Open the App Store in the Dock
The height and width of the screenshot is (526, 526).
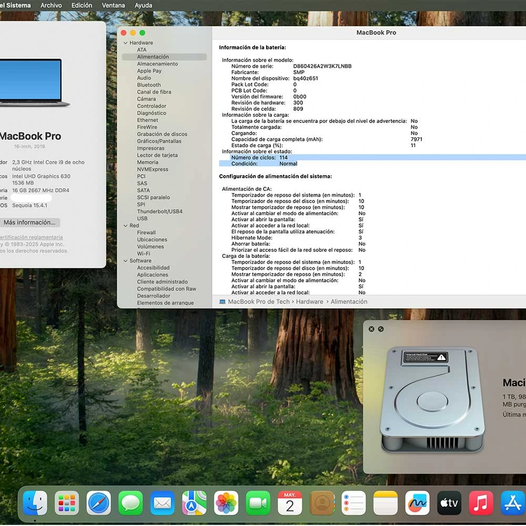[x=513, y=503]
